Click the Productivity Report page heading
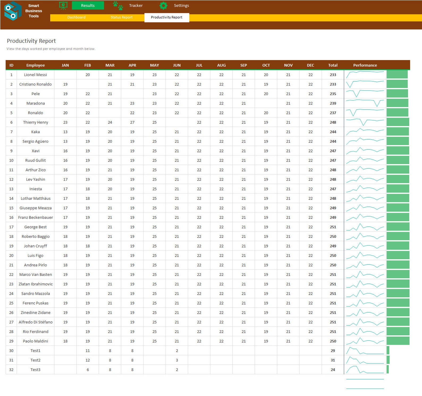This screenshot has width=422, height=396. pos(31,41)
